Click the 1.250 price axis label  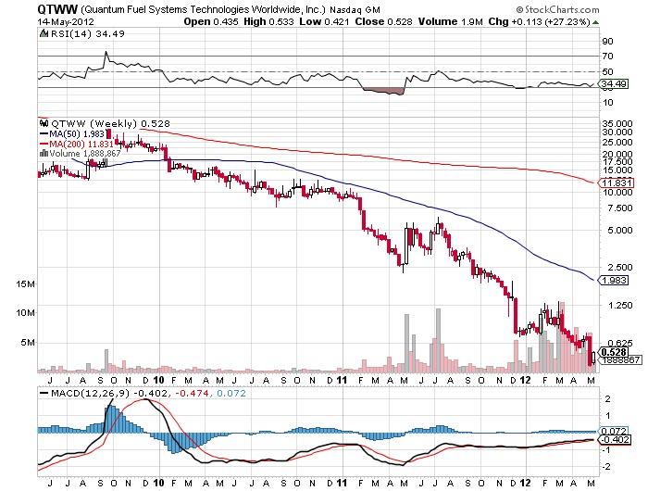(x=620, y=306)
